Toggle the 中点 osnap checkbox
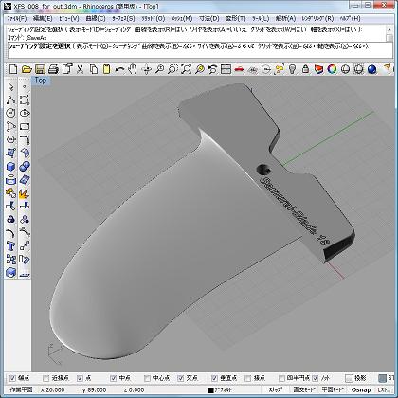This screenshot has height=398, width=398. [114, 378]
